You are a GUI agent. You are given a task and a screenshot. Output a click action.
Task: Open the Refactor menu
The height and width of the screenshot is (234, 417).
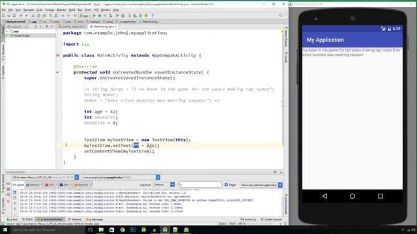pos(61,10)
